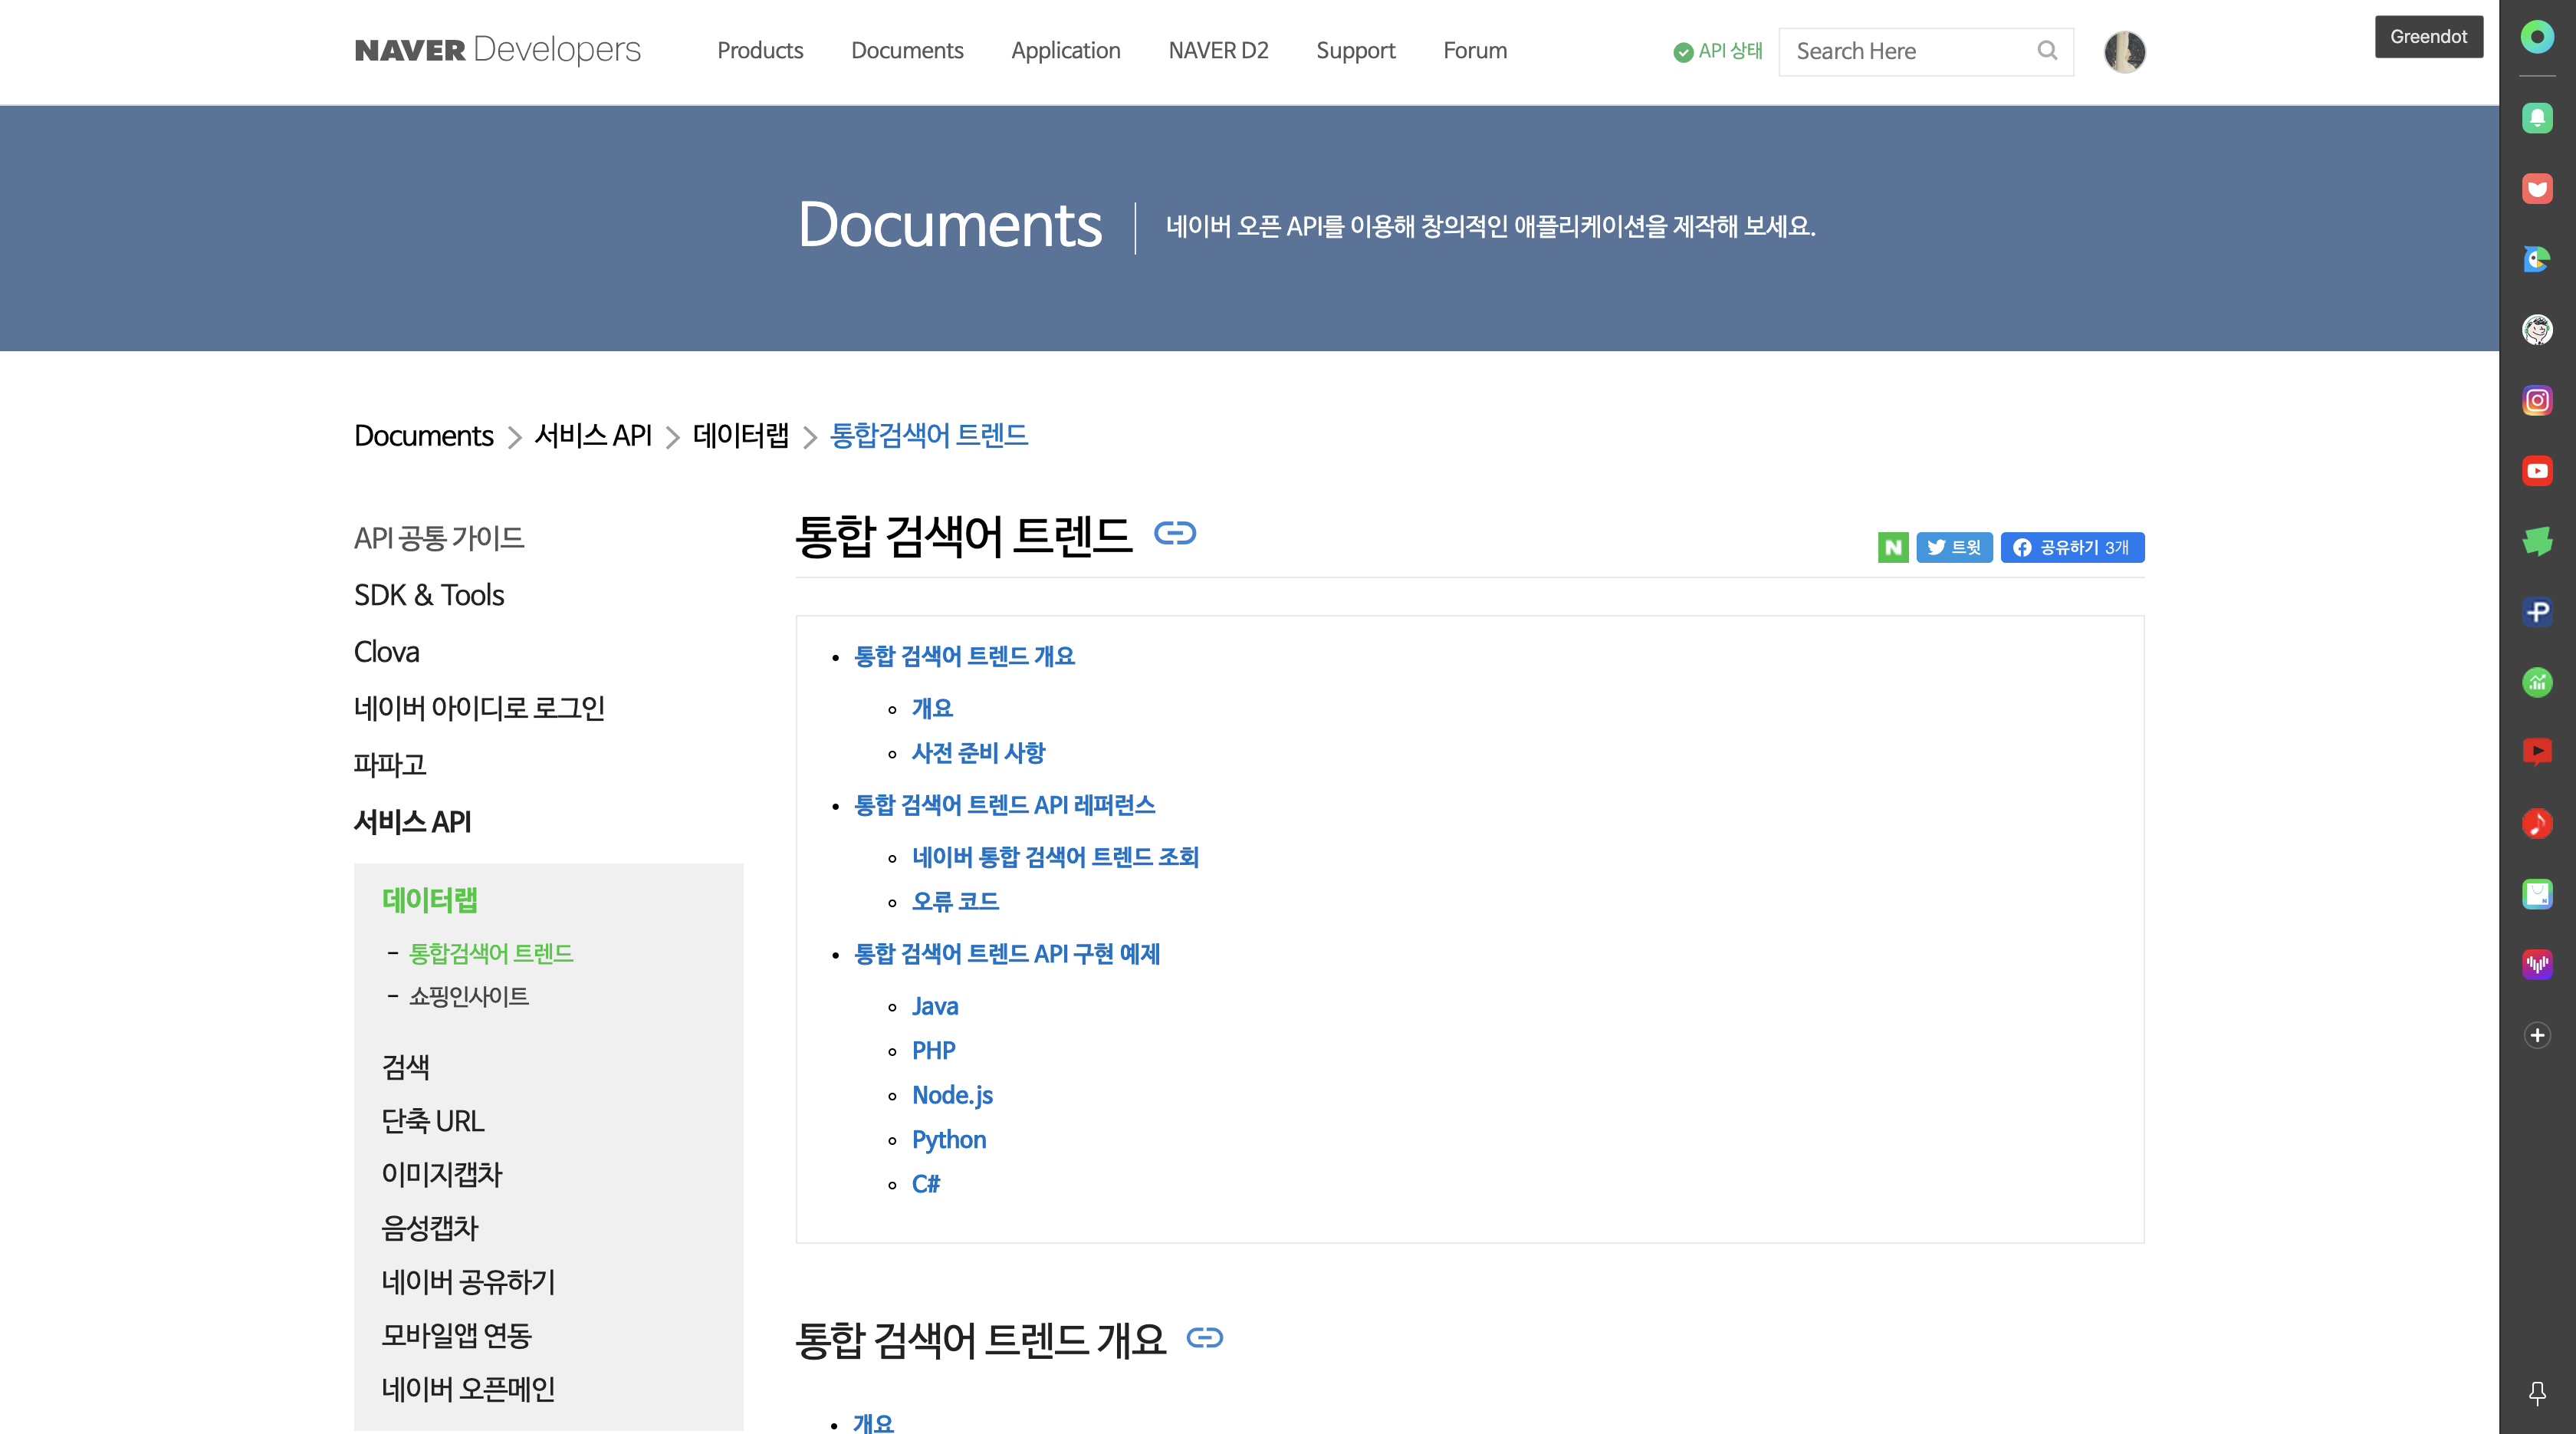Screen dimensions: 2576x1434
Task: Expand the 검색 section in sidebar
Action: coord(405,1067)
